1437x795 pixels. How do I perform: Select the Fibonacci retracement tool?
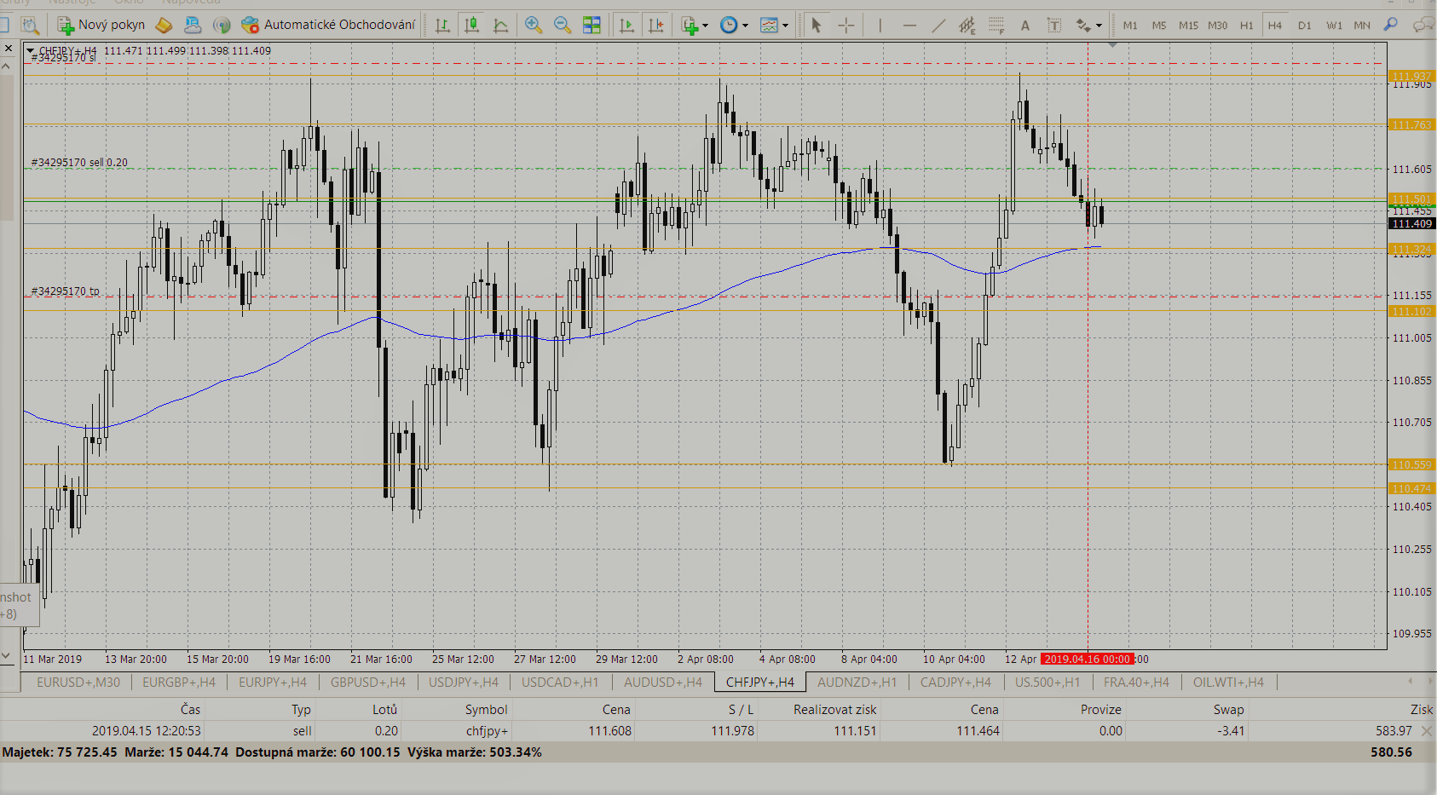click(x=996, y=25)
